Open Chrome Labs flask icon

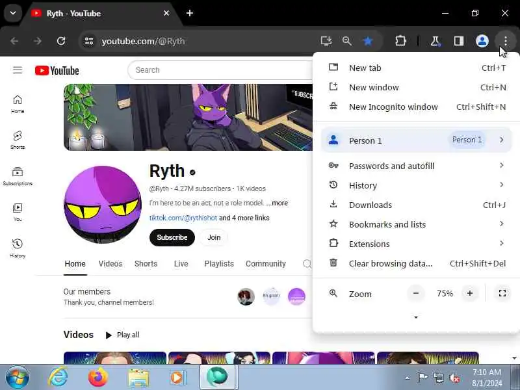435,41
